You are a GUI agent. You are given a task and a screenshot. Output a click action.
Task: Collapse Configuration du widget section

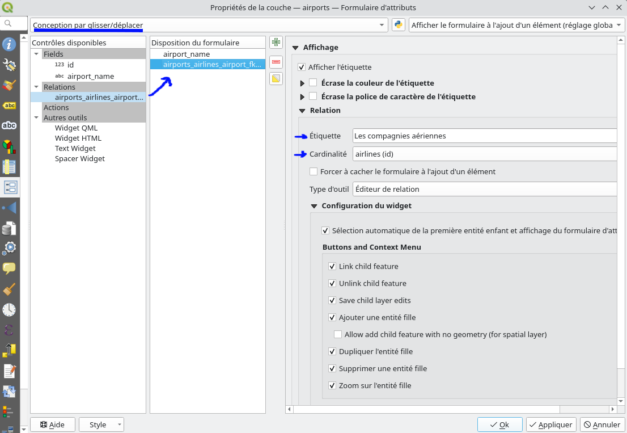[314, 206]
